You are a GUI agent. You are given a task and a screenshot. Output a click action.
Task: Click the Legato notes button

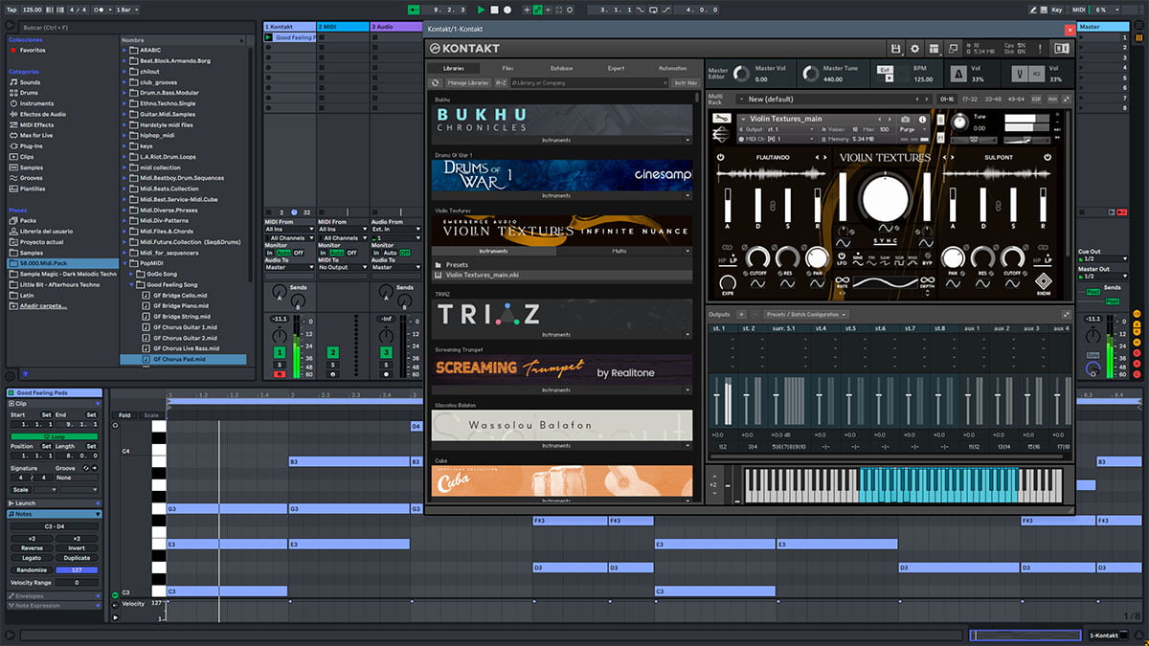(32, 558)
